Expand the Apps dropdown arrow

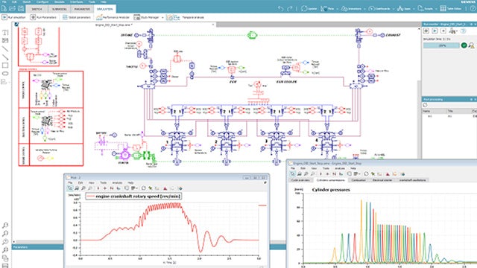pyautogui.click(x=414, y=9)
